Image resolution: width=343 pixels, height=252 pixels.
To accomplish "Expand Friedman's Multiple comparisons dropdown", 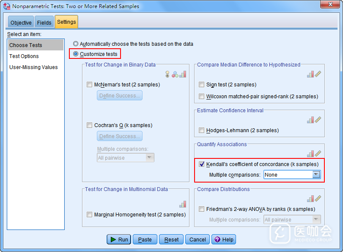I will (316, 219).
